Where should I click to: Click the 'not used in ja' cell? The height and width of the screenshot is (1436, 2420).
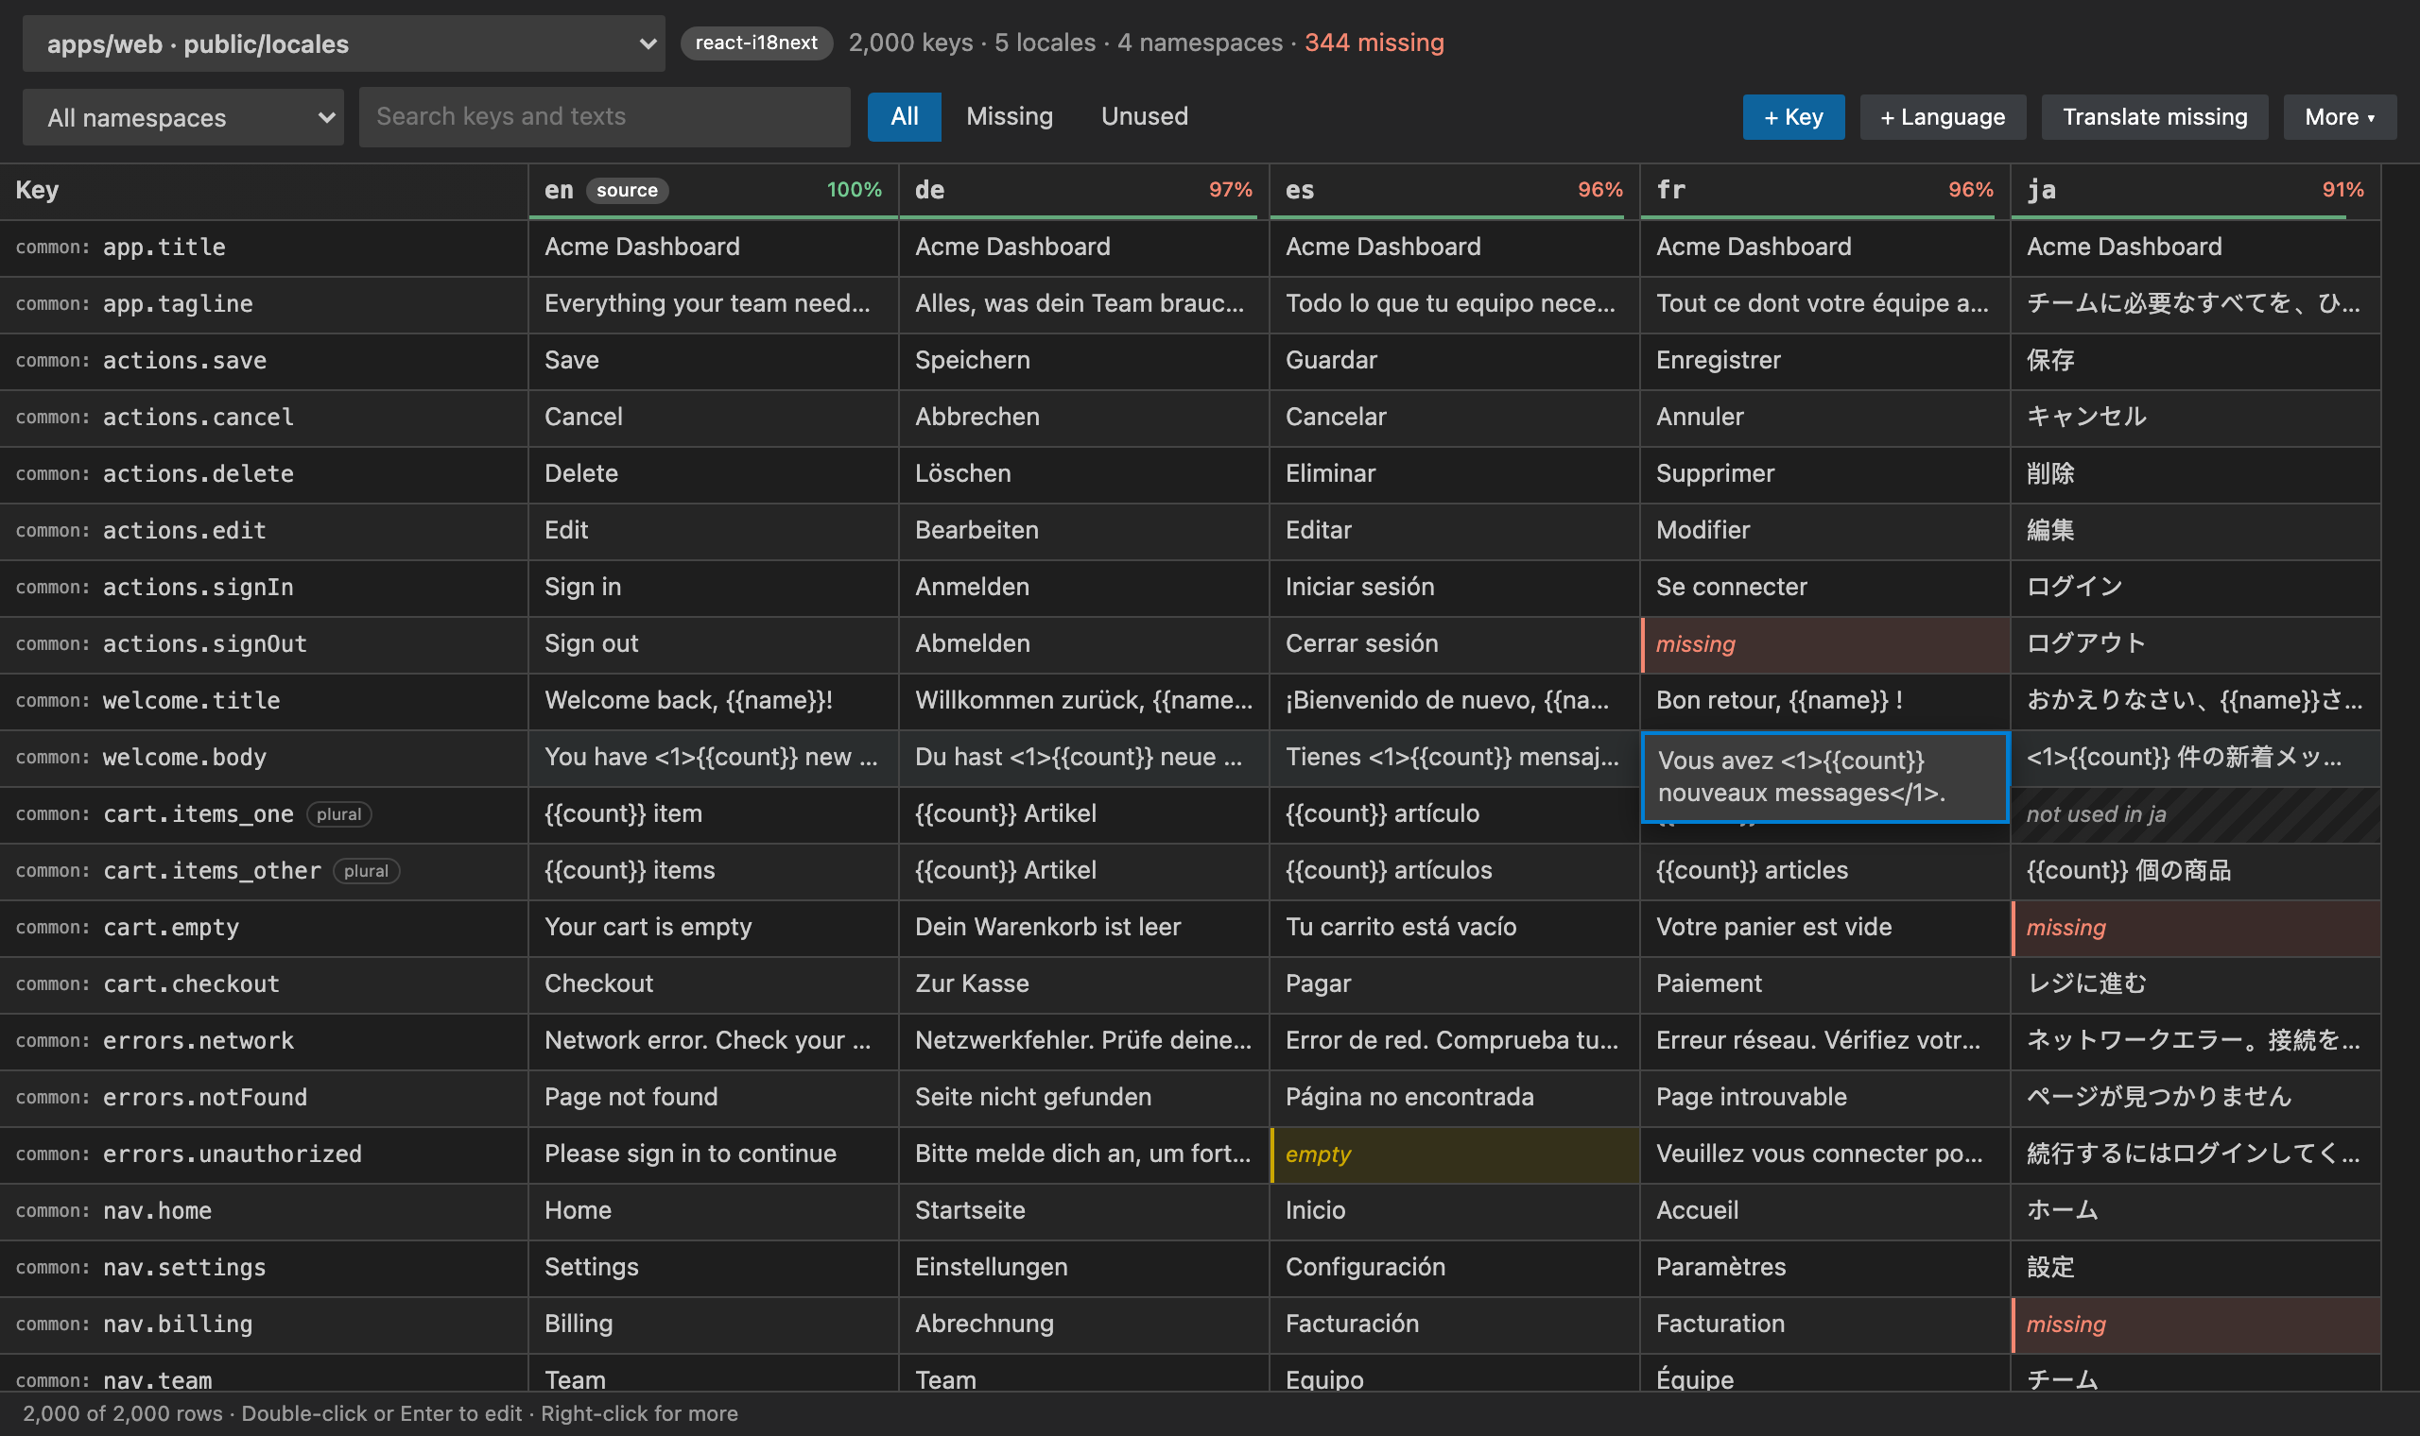tap(2196, 814)
